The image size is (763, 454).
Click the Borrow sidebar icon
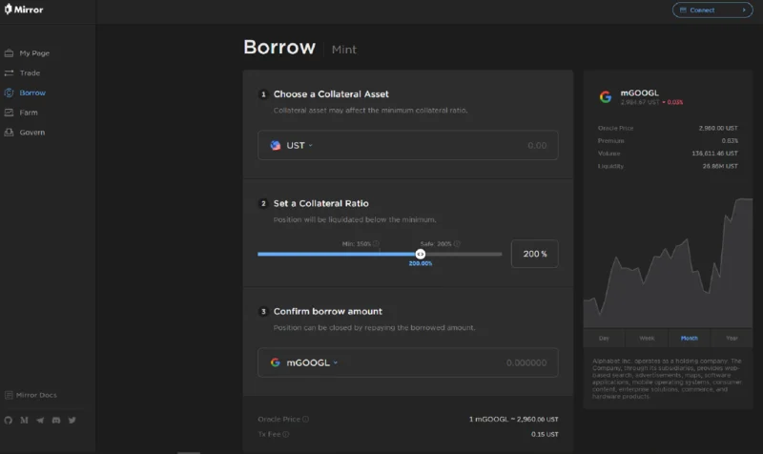(9, 93)
